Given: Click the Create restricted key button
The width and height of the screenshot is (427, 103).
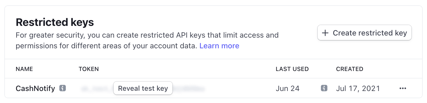Looking at the screenshot, I should (364, 33).
